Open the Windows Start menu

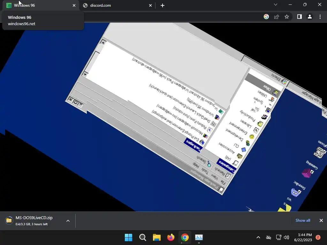[x=128, y=237]
